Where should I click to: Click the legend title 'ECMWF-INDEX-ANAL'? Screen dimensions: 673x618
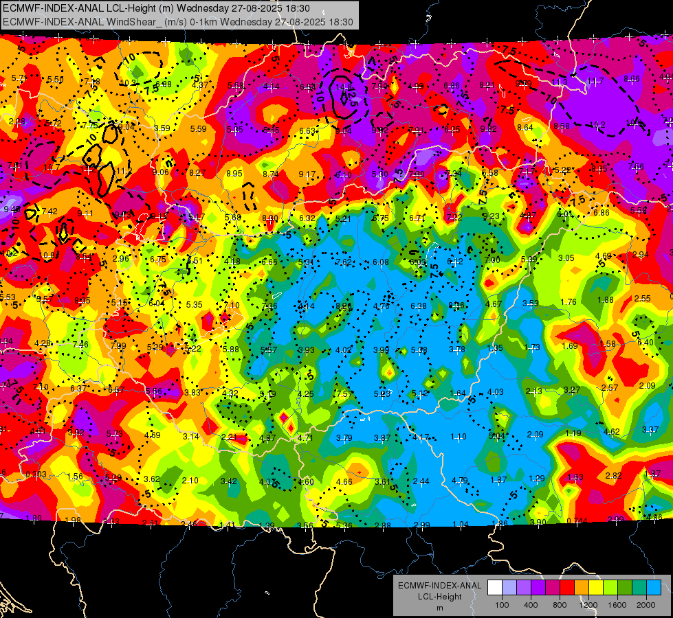439,586
